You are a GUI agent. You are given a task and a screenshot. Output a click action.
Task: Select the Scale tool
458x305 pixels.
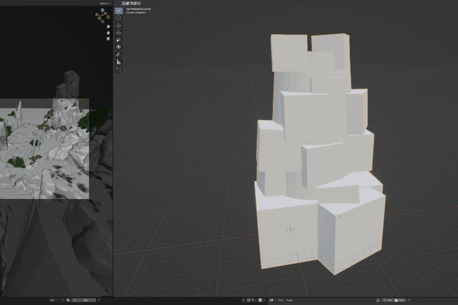point(118,39)
